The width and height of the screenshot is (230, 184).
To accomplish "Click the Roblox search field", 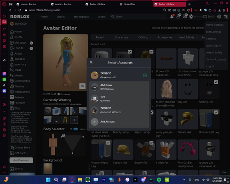I will coord(138,17).
